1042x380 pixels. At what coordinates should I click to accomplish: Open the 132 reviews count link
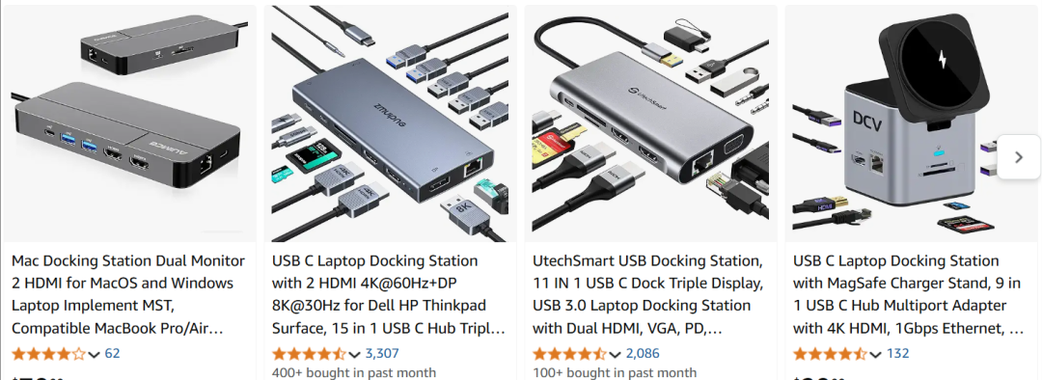897,353
